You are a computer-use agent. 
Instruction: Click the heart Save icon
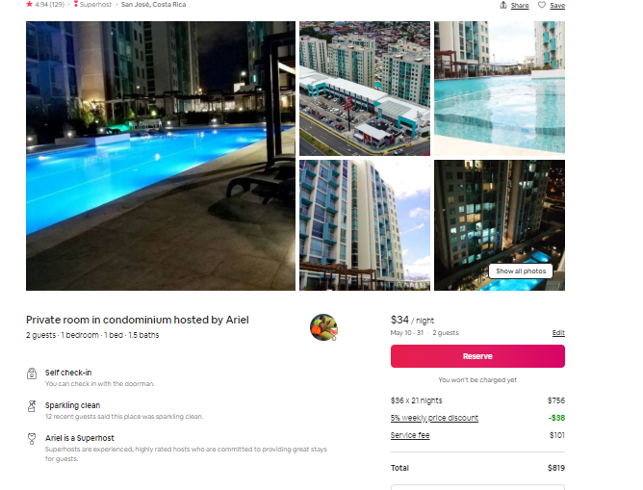click(x=542, y=5)
